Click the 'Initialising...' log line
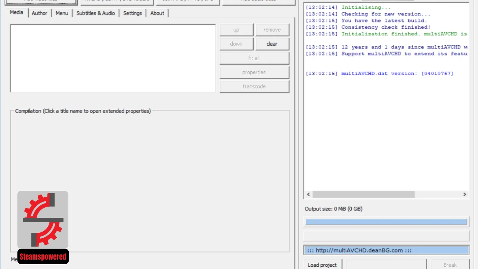Image resolution: width=478 pixels, height=269 pixels. click(348, 7)
